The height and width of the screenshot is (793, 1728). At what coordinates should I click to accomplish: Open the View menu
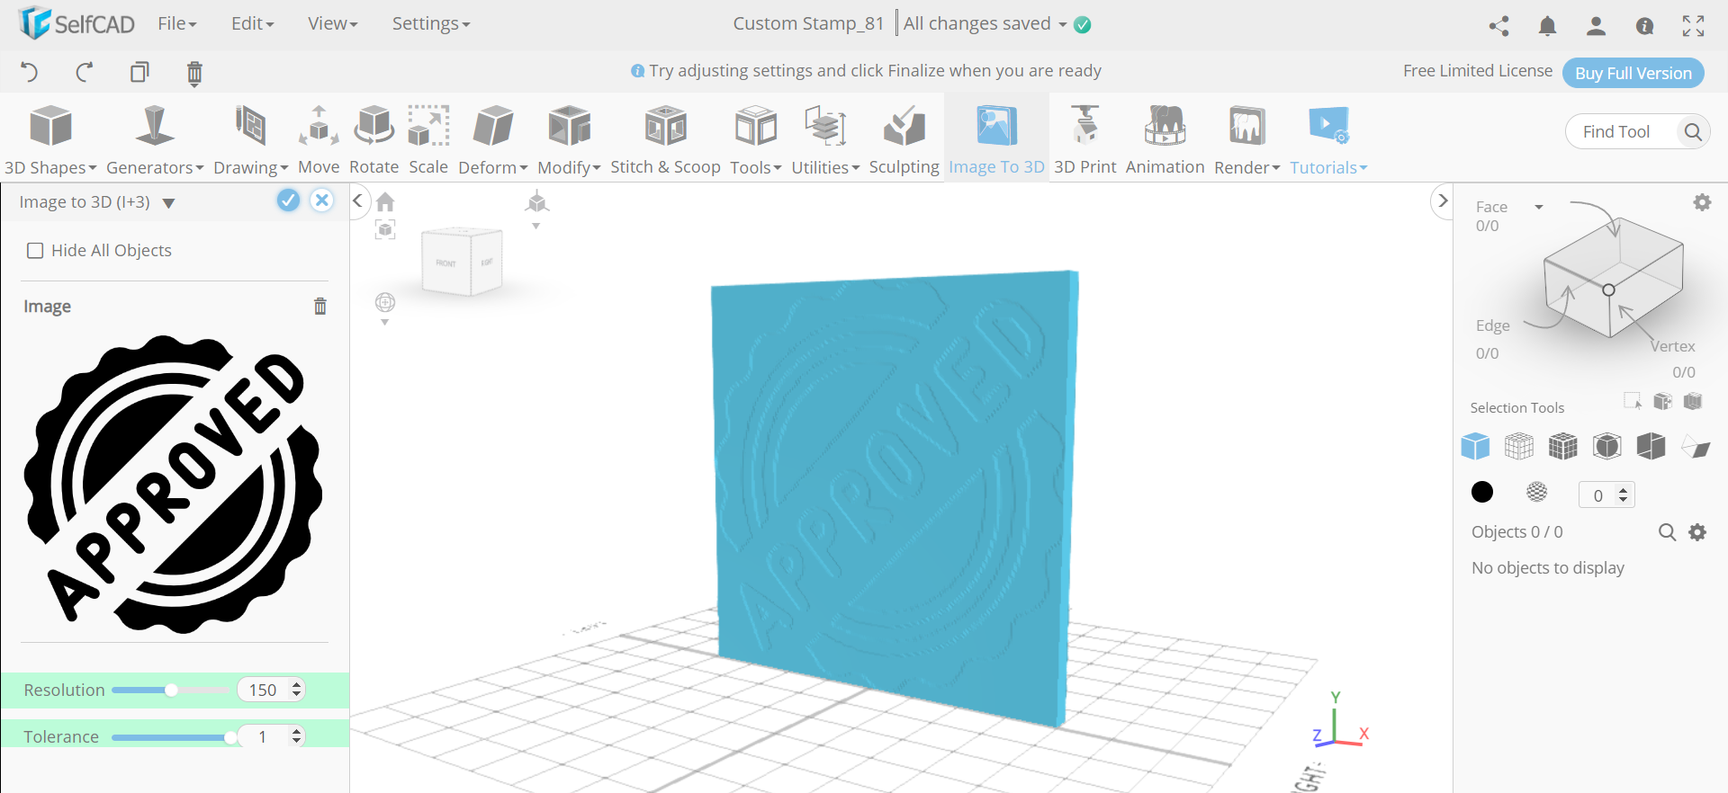point(333,23)
